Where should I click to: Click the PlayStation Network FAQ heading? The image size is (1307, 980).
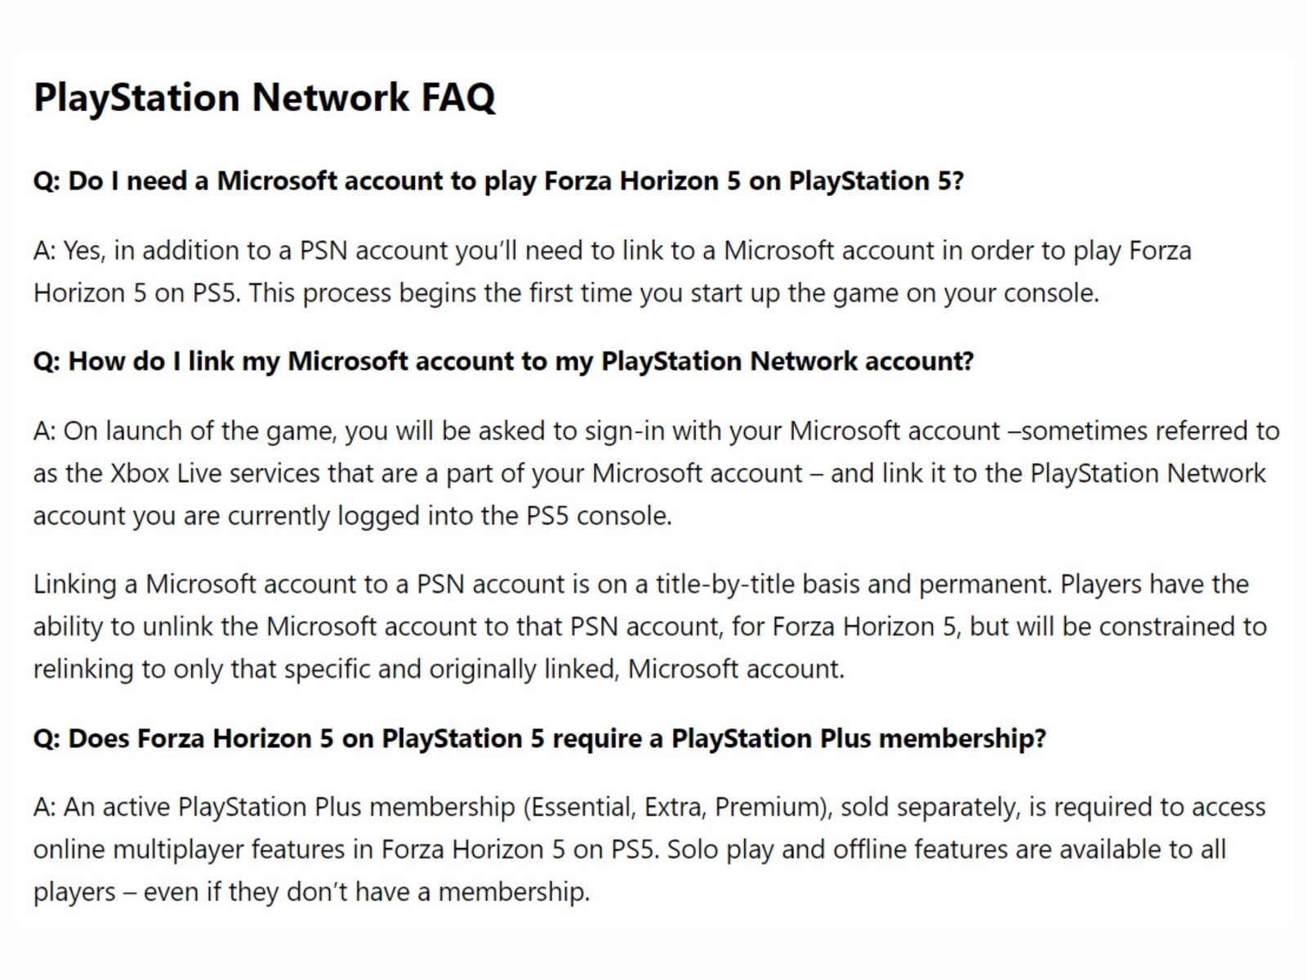click(x=264, y=97)
